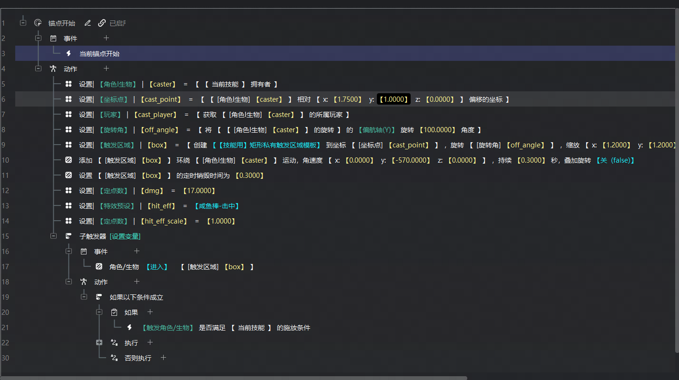Click the 子触发器 node icon
The height and width of the screenshot is (380, 679).
(69, 236)
